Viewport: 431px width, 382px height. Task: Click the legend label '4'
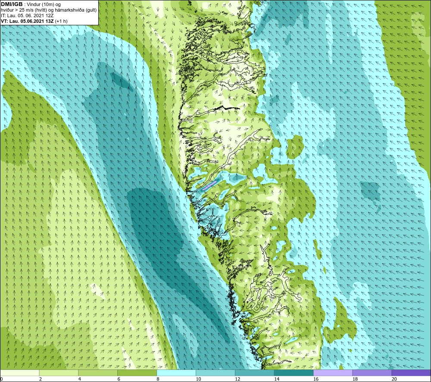tap(80, 379)
